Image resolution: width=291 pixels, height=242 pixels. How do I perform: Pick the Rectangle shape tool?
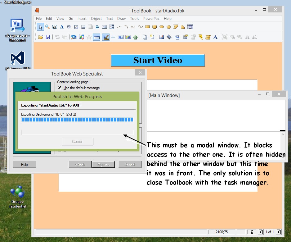coord(147,27)
